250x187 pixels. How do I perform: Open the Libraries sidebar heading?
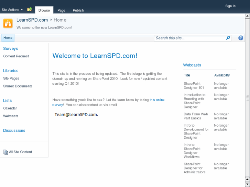[x=11, y=71]
